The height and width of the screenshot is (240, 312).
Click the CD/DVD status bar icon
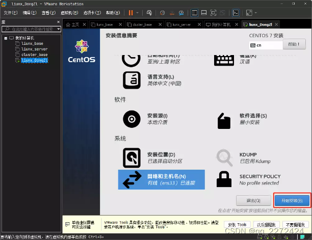(267, 237)
